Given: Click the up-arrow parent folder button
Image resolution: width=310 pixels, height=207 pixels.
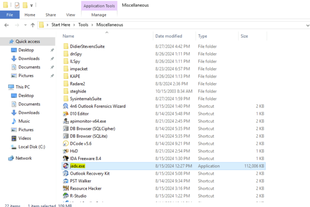Looking at the screenshot, I should pos(33,25).
